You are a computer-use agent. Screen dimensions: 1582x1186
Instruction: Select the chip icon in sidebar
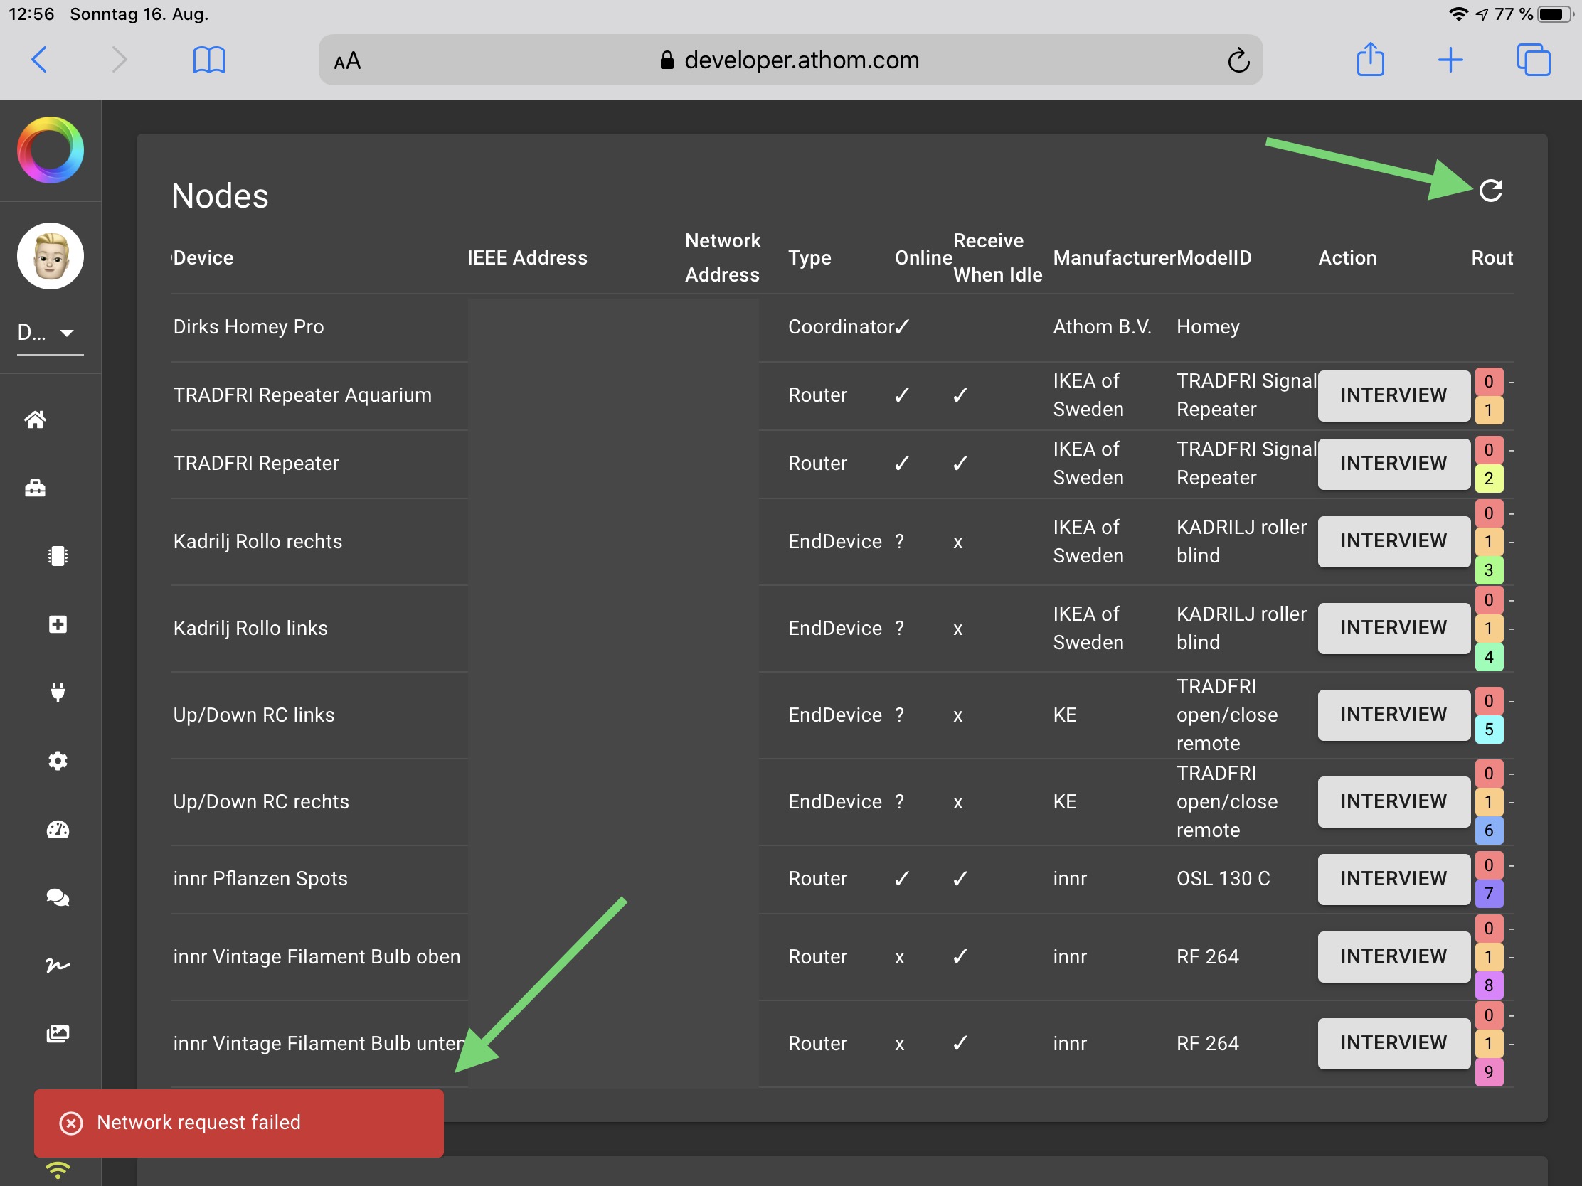(58, 556)
